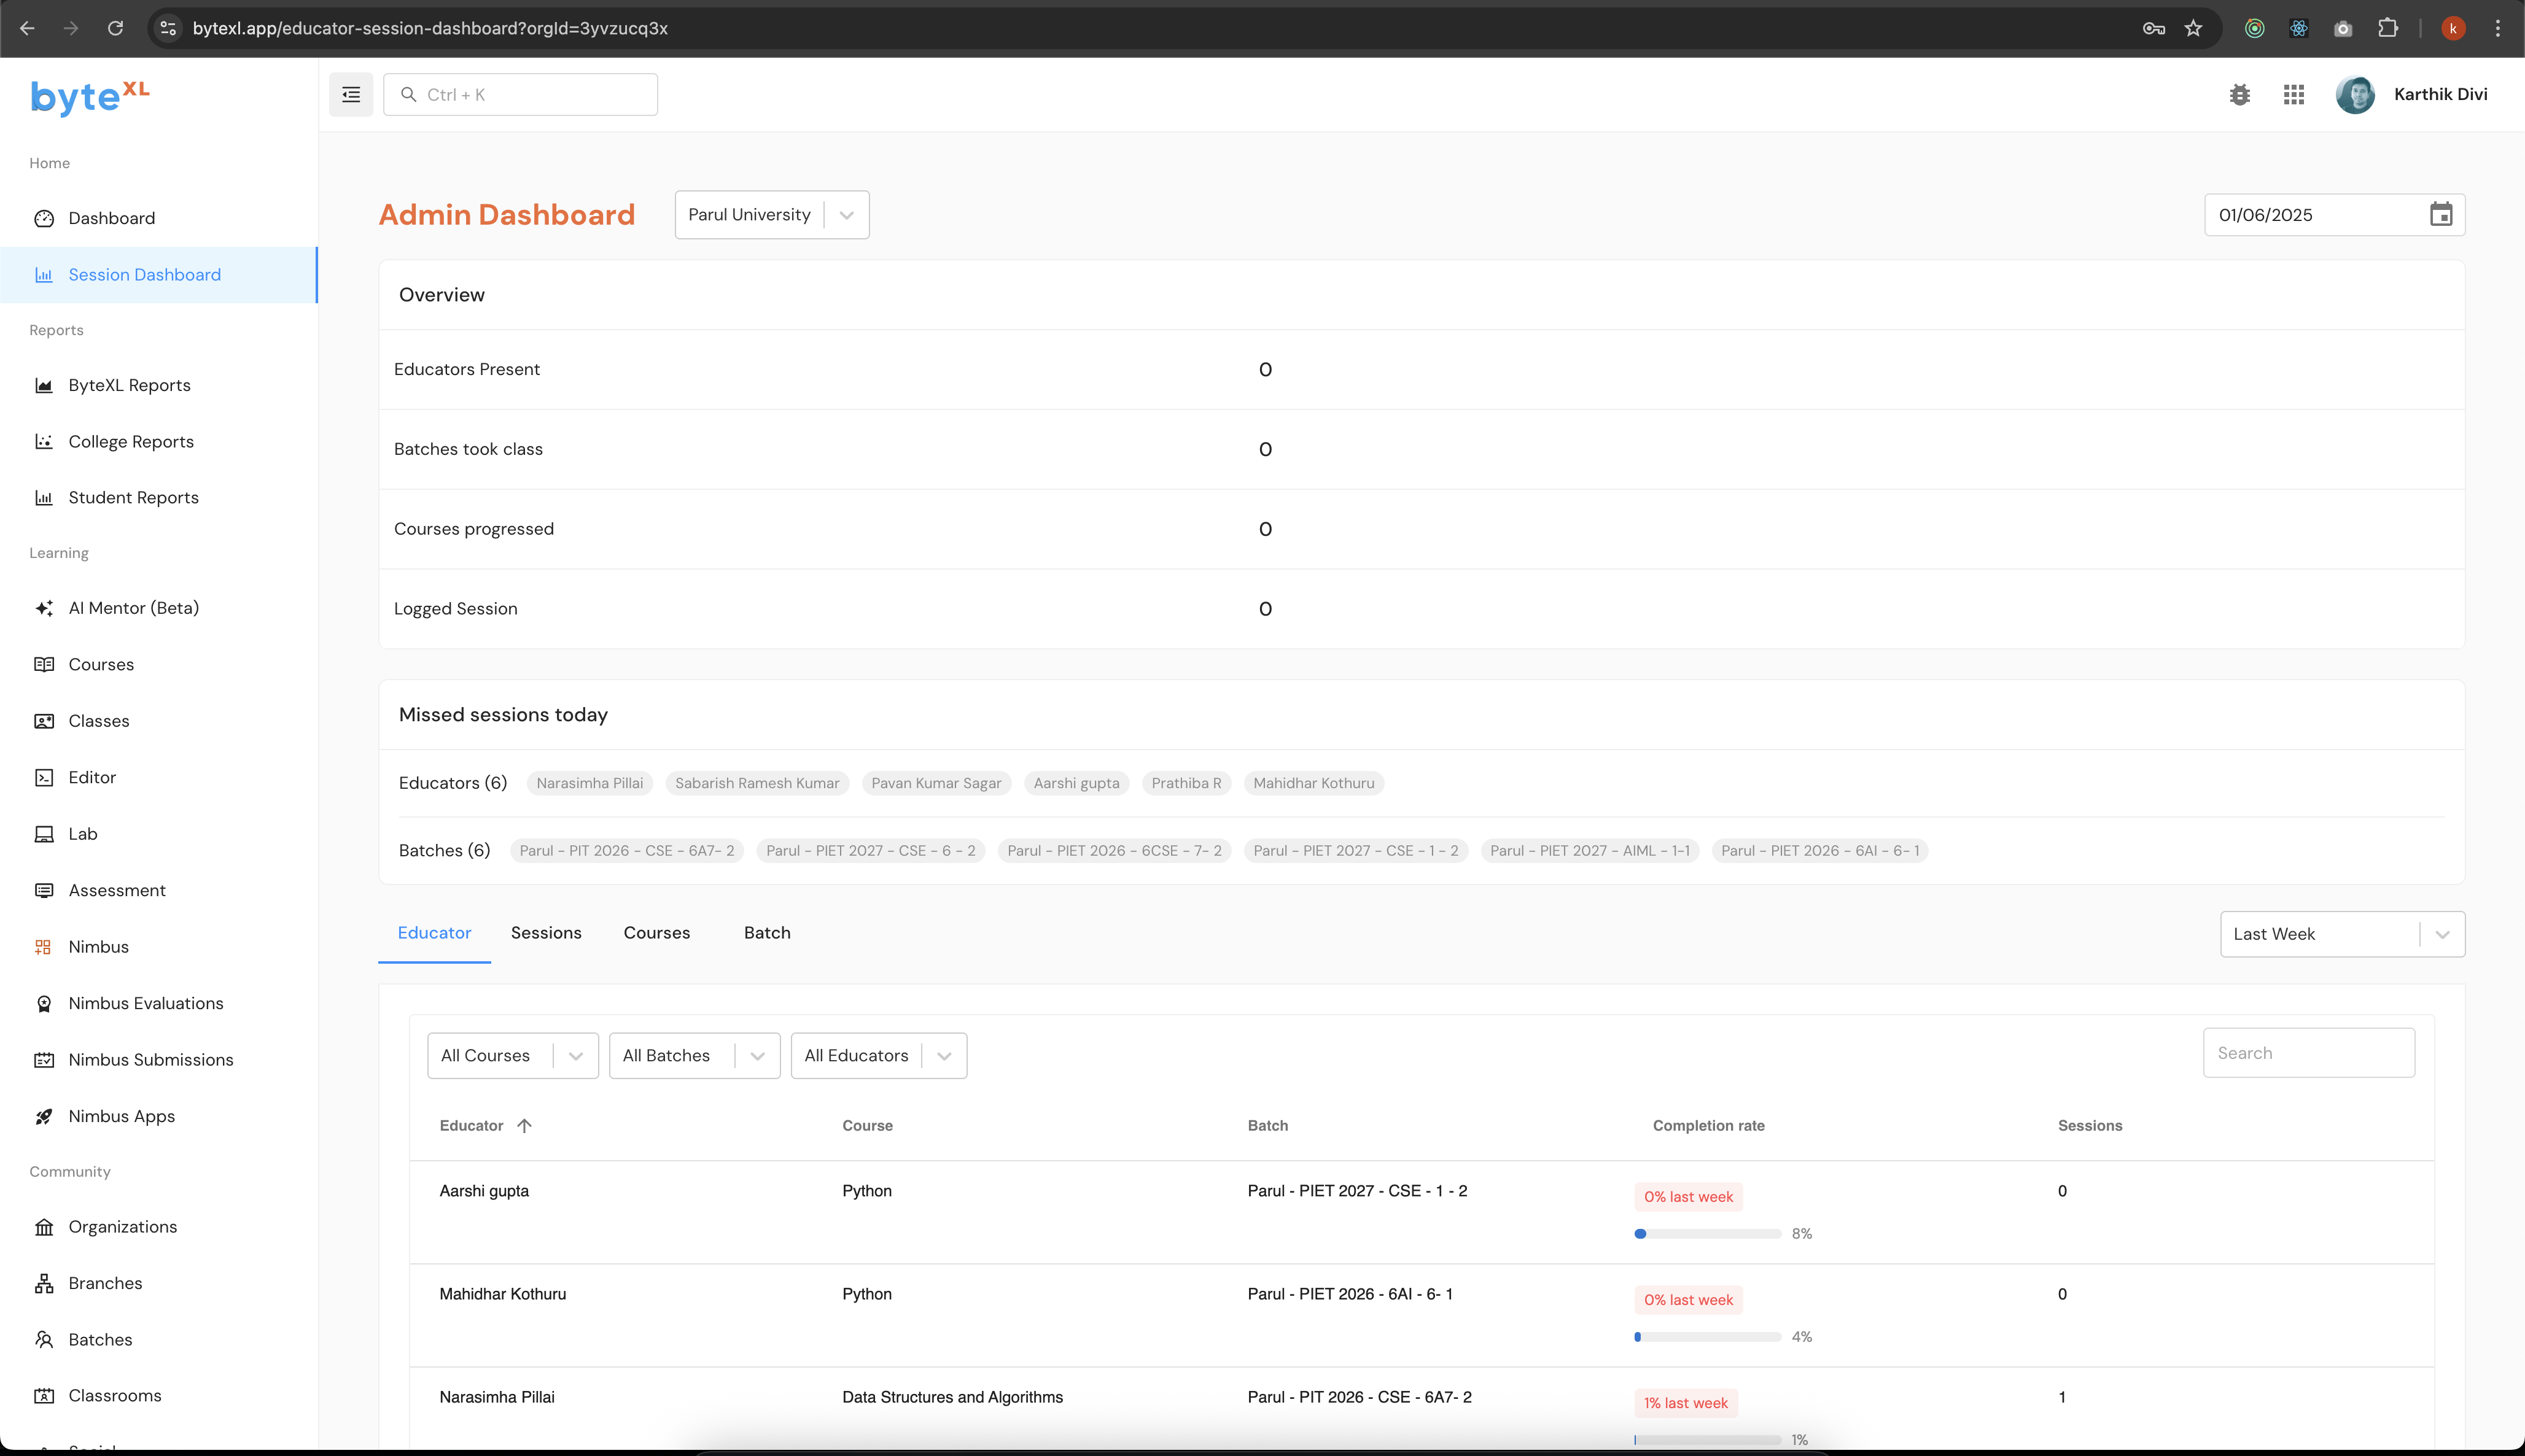Open the apps grid icon

point(2293,94)
